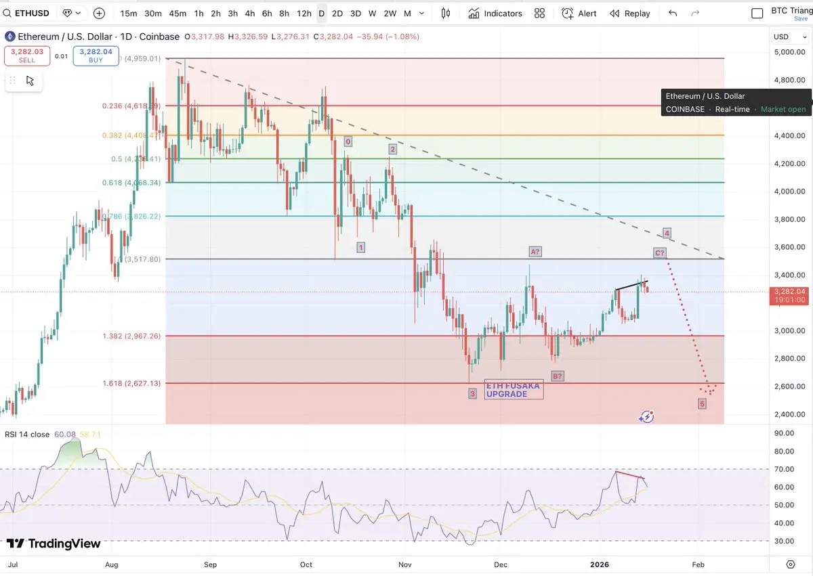The image size is (813, 576).
Task: Open the Indicators dialog
Action: [x=495, y=13]
